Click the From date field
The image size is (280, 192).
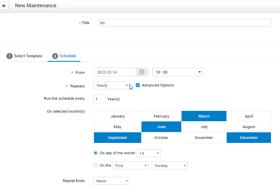115,72
